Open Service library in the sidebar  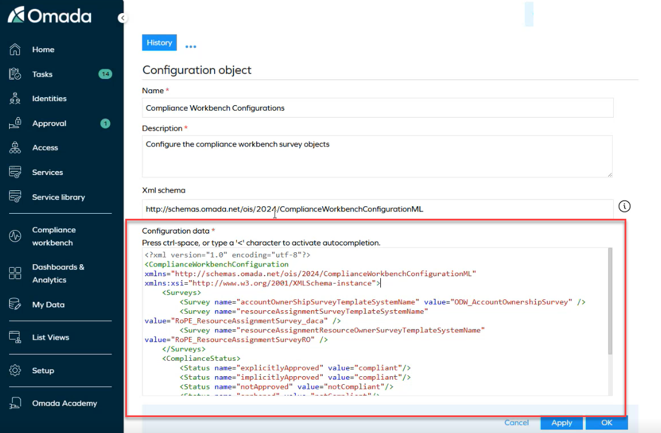click(59, 197)
